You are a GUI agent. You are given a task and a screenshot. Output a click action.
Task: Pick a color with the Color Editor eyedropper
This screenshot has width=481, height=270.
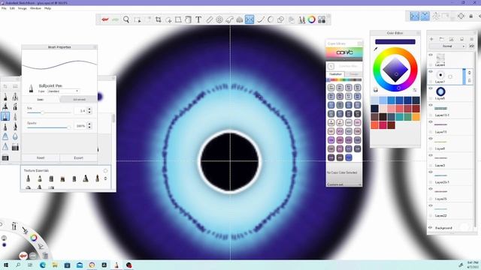(376, 49)
